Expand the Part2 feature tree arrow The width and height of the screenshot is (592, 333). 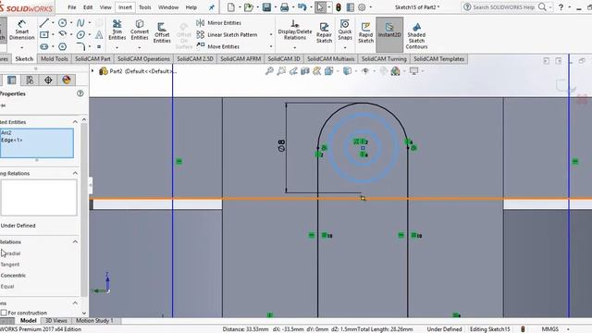pos(92,71)
